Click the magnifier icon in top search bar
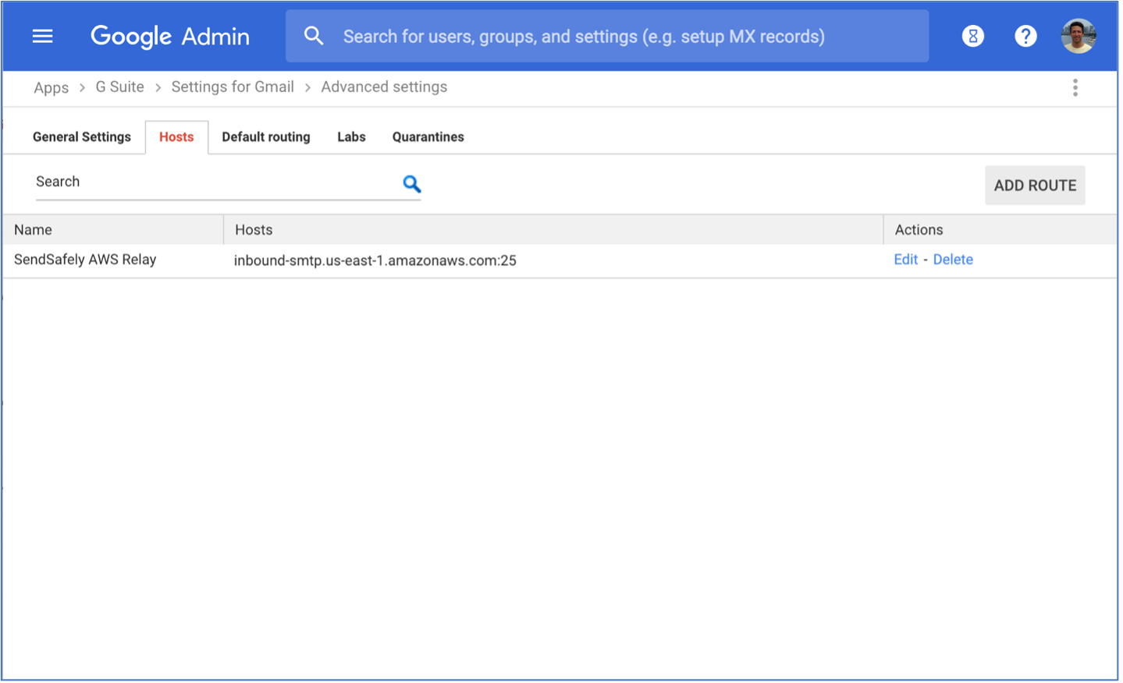Viewport: 1123px width, 683px height. tap(314, 36)
